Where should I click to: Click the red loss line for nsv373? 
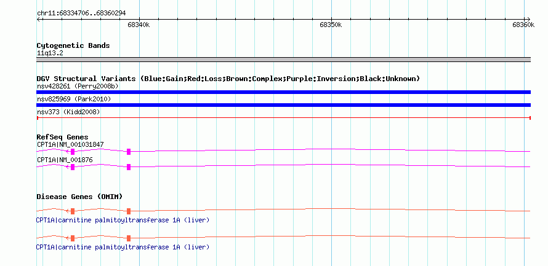click(283, 118)
